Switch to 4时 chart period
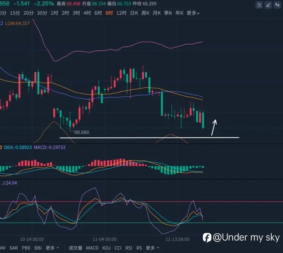Image resolution: width=283 pixels, height=253 pixels. click(87, 13)
